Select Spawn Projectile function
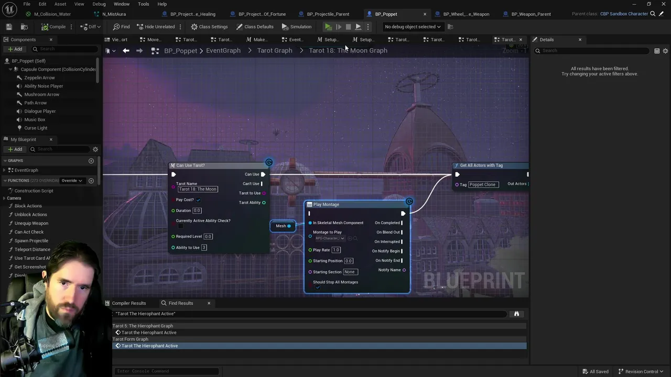671x377 pixels. point(31,241)
